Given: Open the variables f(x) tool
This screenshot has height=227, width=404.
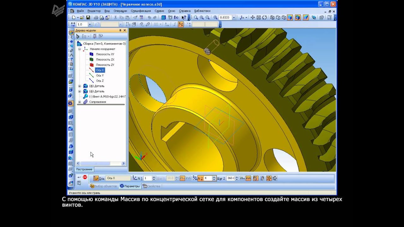Looking at the screenshot, I should [x=176, y=18].
